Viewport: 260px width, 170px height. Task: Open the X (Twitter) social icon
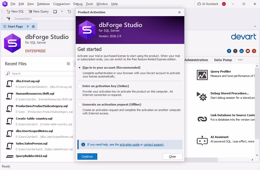(235, 51)
